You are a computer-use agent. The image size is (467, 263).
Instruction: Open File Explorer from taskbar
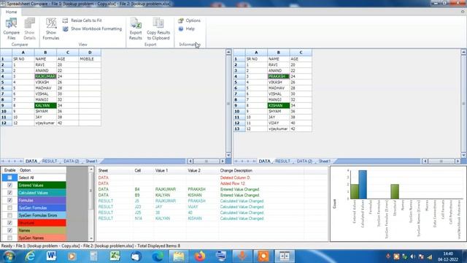179,256
